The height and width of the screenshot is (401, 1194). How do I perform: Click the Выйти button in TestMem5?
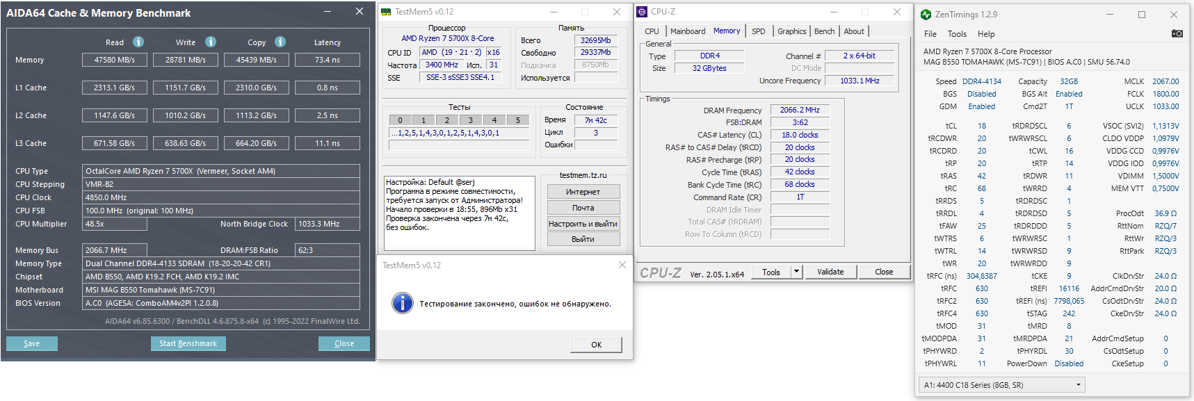583,239
